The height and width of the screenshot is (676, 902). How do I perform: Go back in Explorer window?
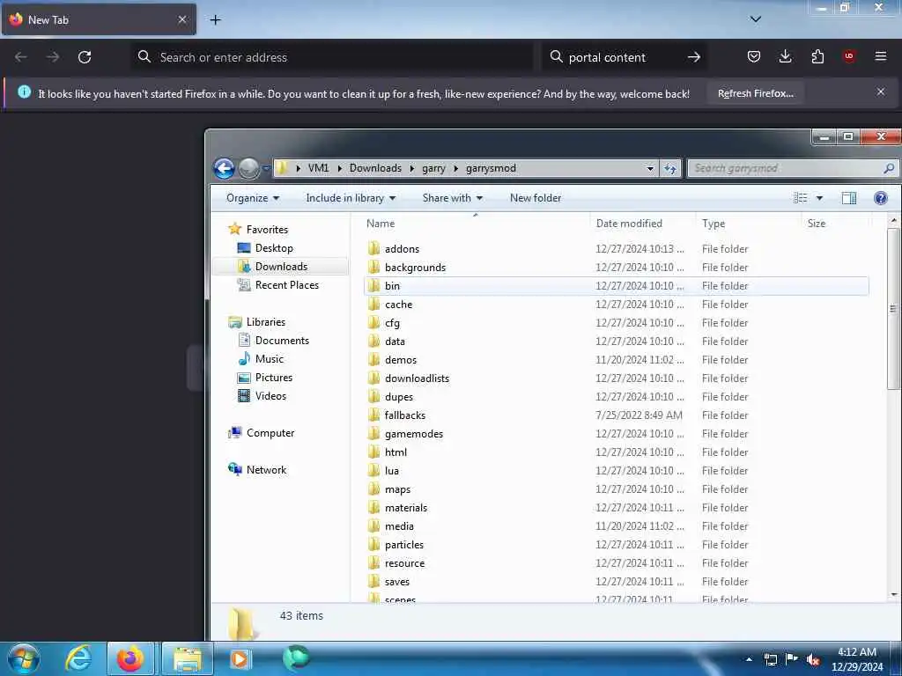(x=225, y=168)
